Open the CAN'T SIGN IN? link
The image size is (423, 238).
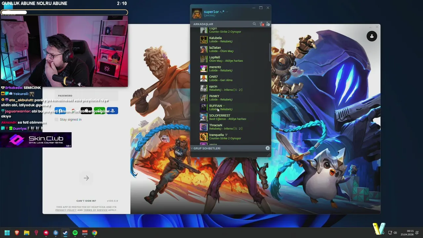coord(86,201)
